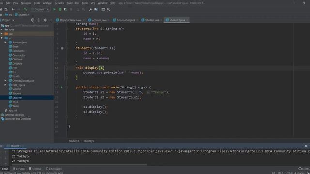Screen dimensions: 310x174
Task: Open Project Structure folder icon
Action: (96, 9)
